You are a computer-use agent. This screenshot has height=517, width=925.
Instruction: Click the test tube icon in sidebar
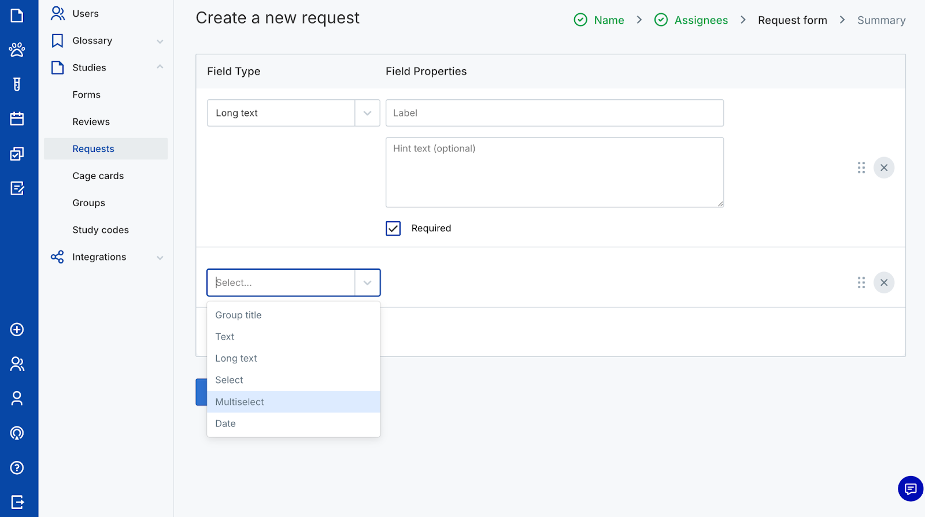(17, 84)
